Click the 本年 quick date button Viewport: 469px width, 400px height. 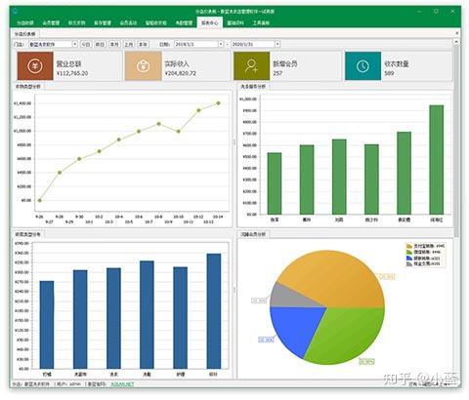click(x=143, y=44)
